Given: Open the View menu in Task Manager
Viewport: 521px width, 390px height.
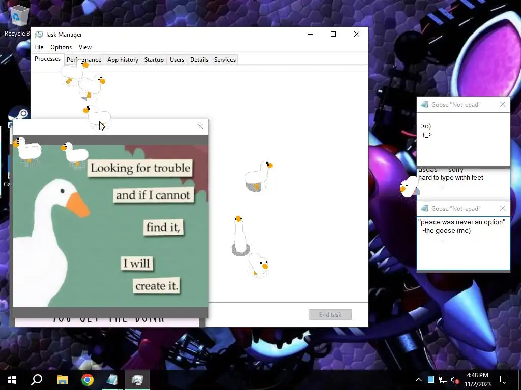Looking at the screenshot, I should click(85, 47).
